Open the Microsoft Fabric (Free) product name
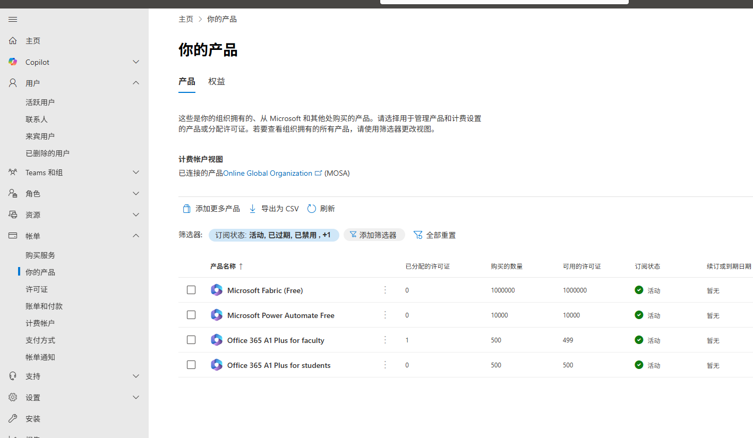 coord(265,290)
